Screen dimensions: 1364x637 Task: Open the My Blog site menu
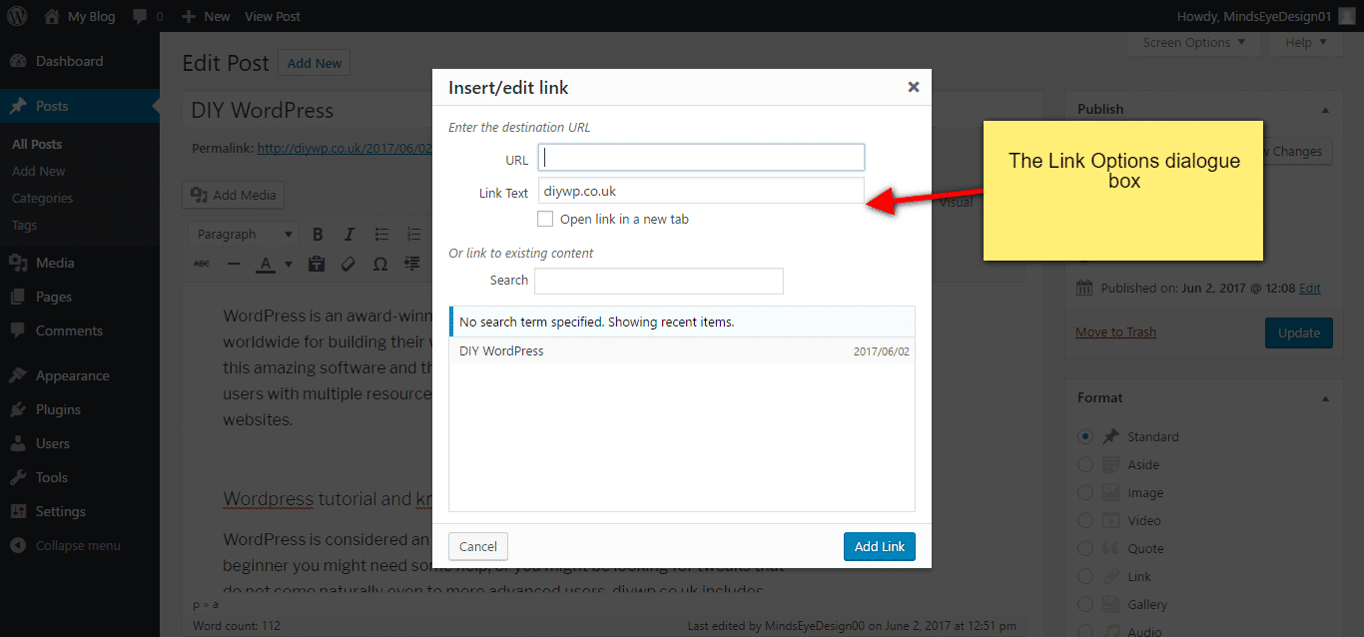[80, 16]
